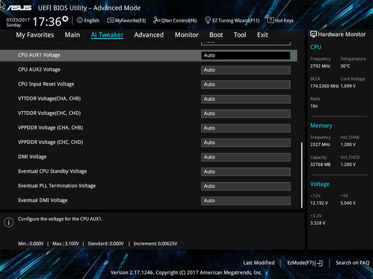Viewport: 373px width, 279px height.
Task: Select the Ai Tweaker tab
Action: click(x=107, y=35)
